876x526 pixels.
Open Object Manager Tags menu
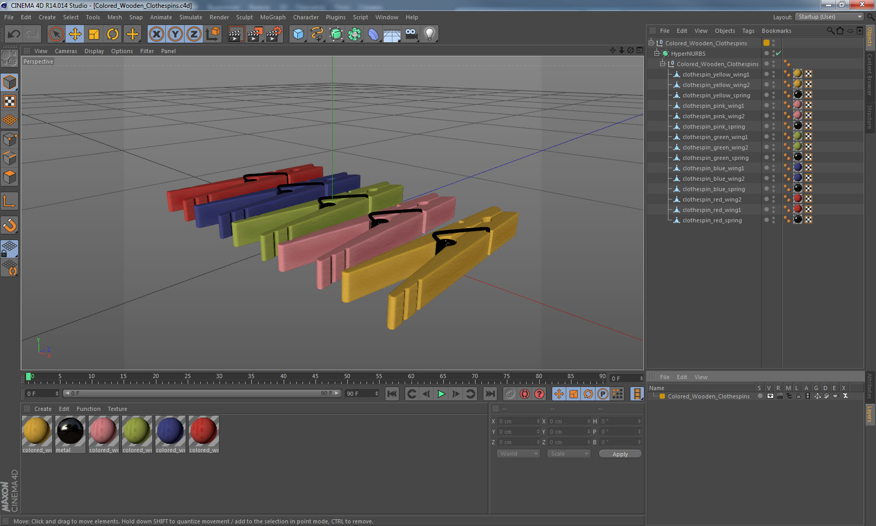coord(748,31)
